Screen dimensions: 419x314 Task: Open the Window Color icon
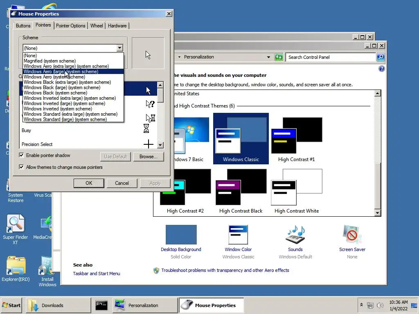[x=238, y=235]
